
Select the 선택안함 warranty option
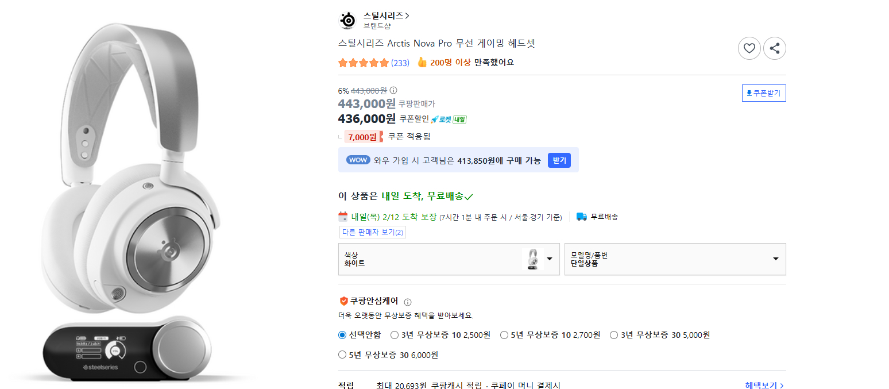(342, 334)
